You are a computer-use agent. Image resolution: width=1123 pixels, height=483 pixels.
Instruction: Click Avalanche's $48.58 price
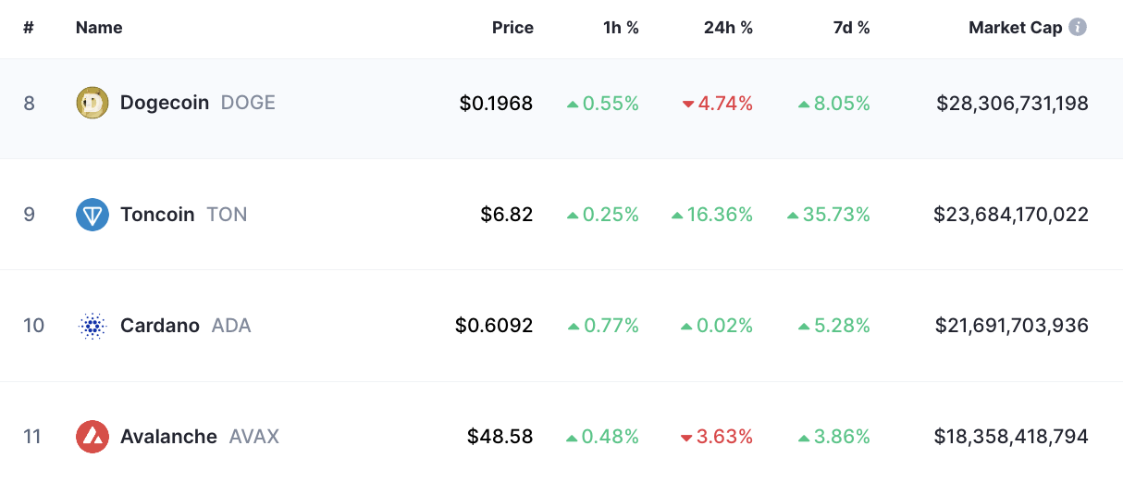[500, 437]
